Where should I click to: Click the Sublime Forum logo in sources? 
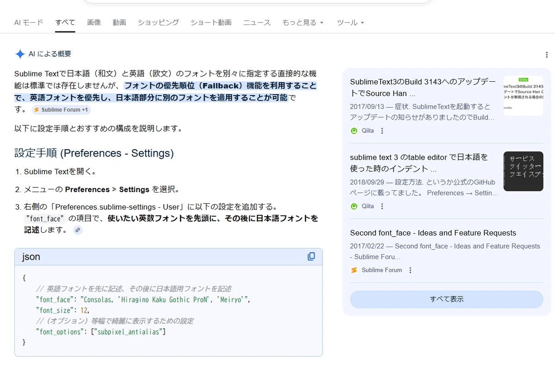point(354,270)
